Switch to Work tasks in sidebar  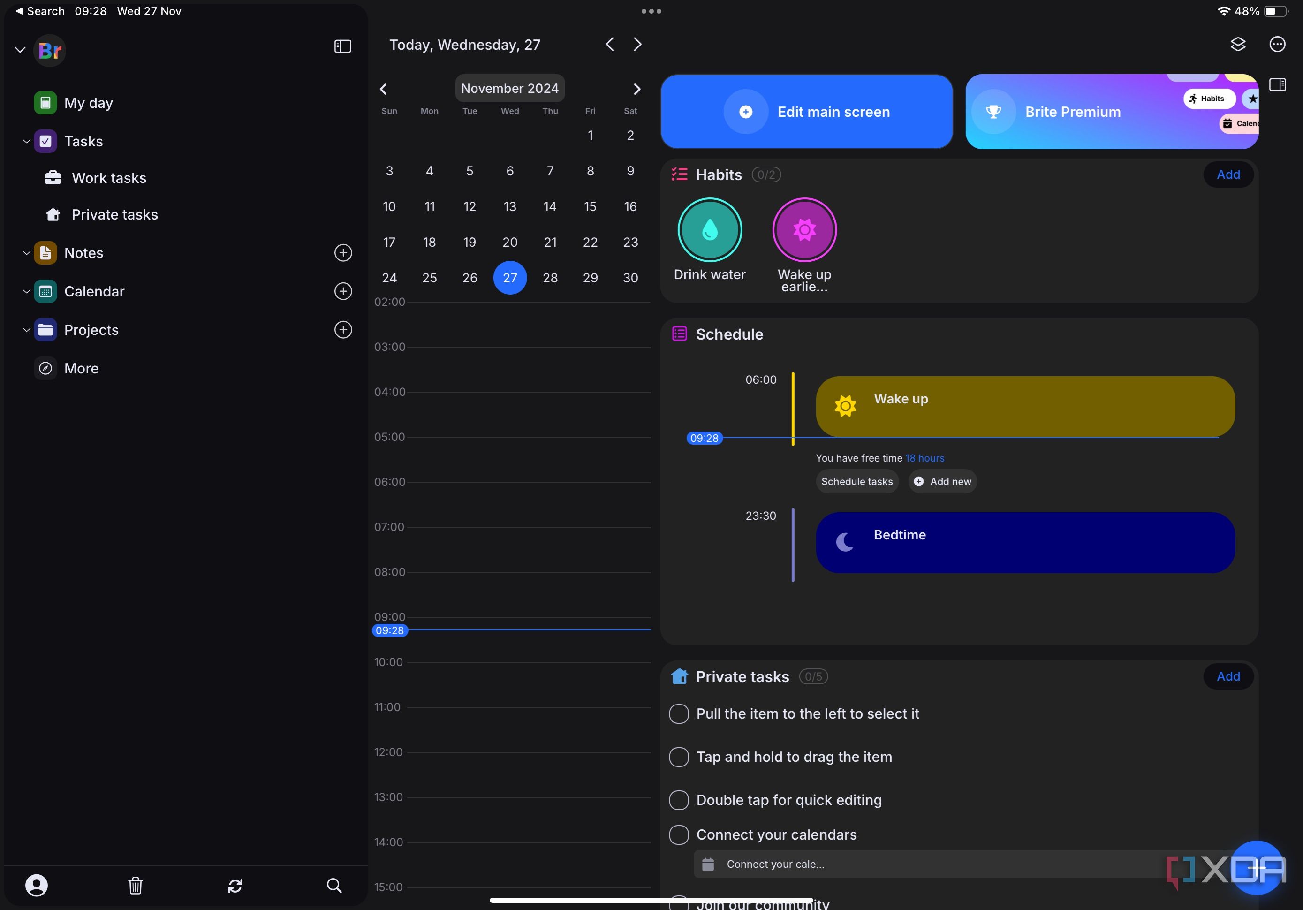pyautogui.click(x=109, y=178)
